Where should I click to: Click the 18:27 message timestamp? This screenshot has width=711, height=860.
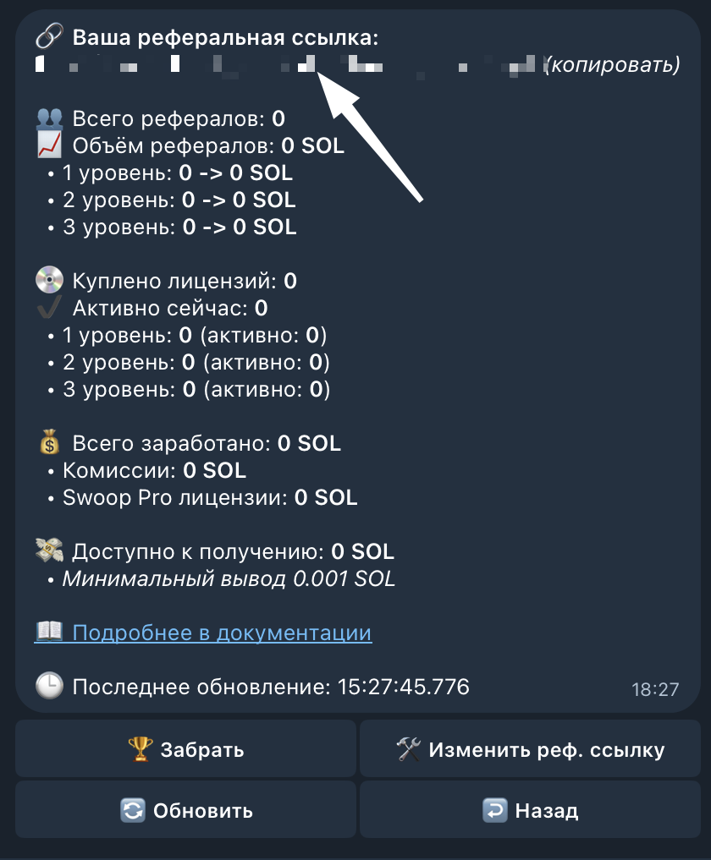point(655,689)
